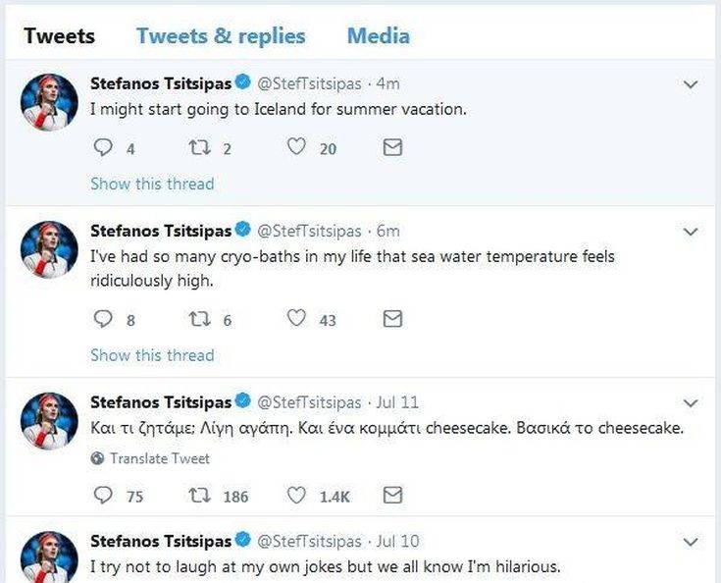Viewport: 721px width, 583px height.
Task: Expand the chevron menu on cryo-baths tweet
Action: click(x=691, y=233)
